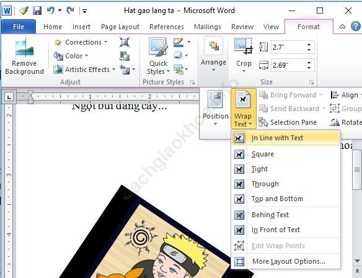
Task: Click the Picture Border icon
Action: click(178, 42)
